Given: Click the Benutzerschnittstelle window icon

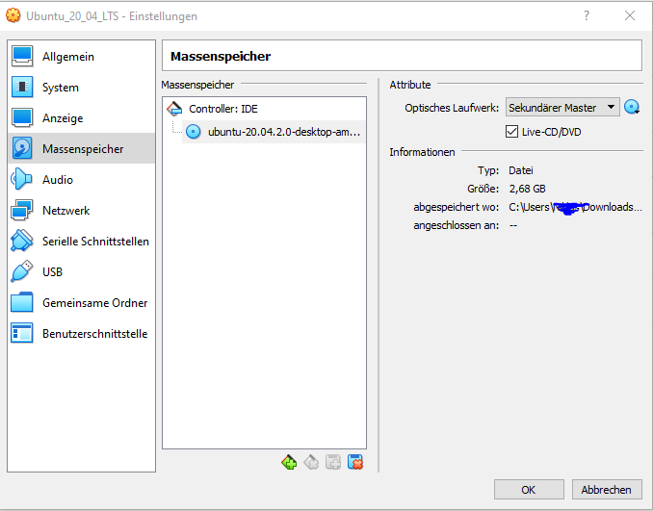Looking at the screenshot, I should coord(22,333).
